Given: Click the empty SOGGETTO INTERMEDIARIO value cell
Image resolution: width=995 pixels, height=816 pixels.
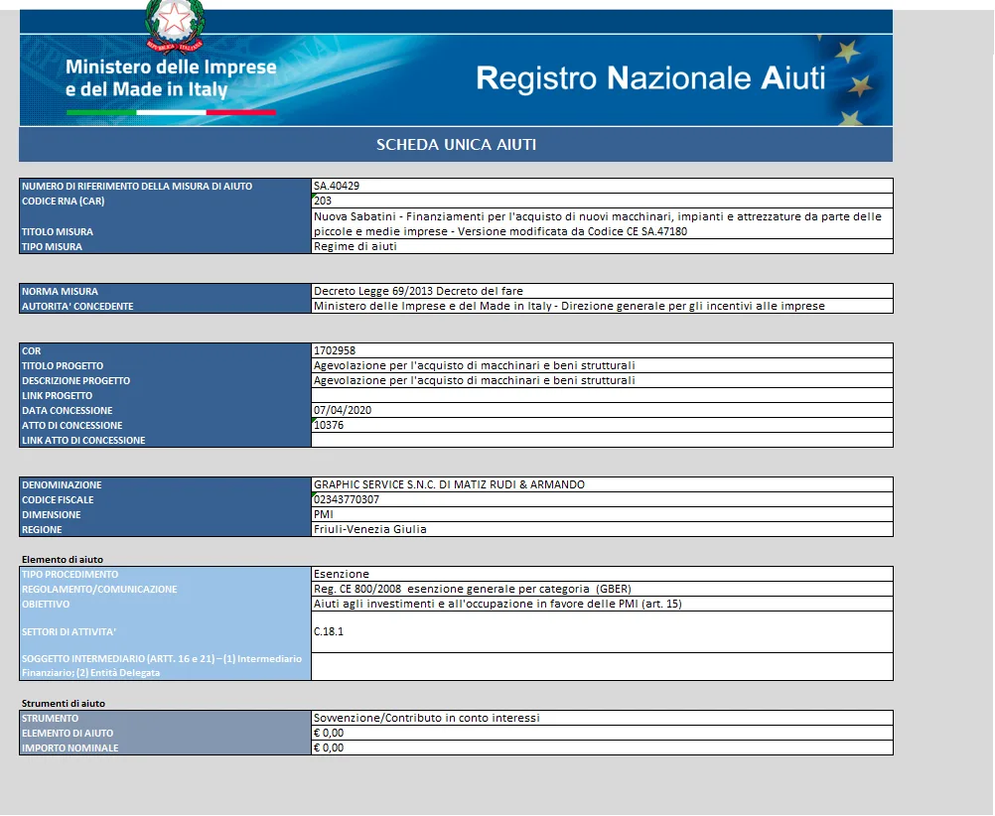Looking at the screenshot, I should 602,666.
